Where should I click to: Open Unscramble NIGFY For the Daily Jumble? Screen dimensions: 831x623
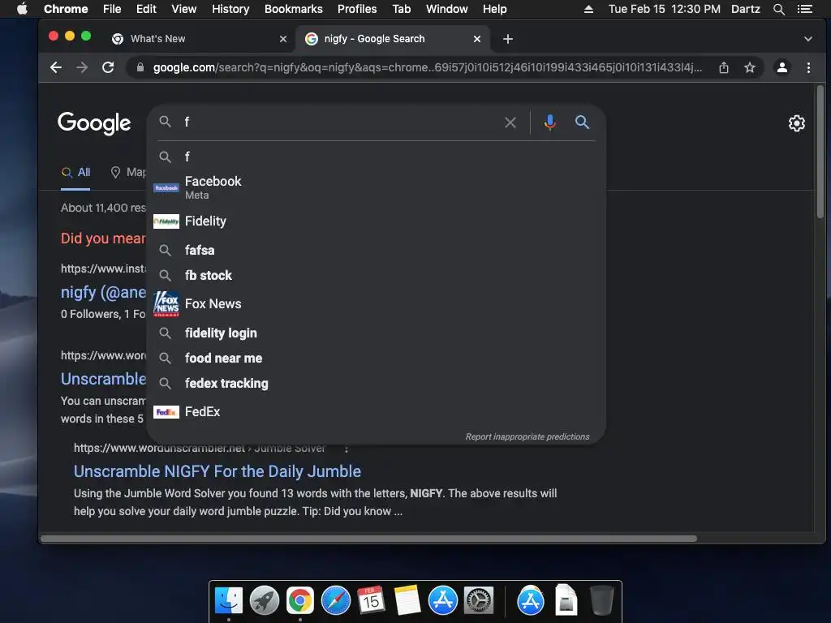click(217, 471)
